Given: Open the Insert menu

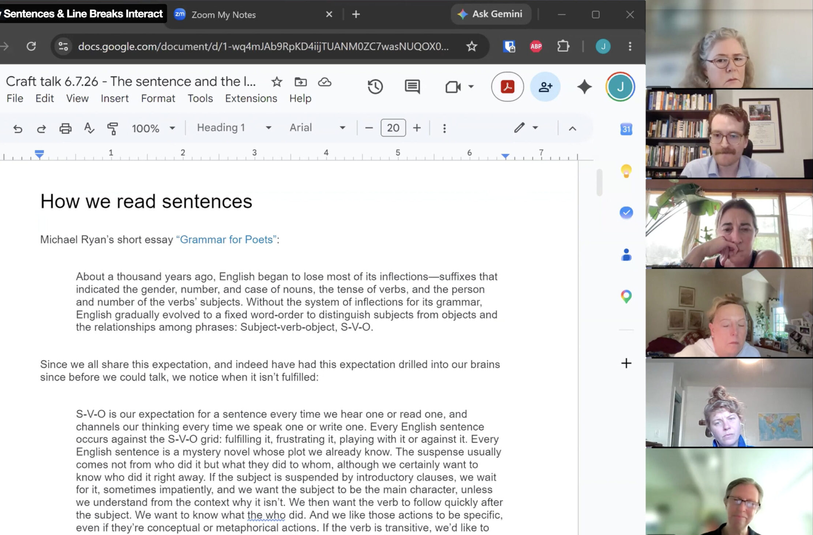Looking at the screenshot, I should [115, 98].
